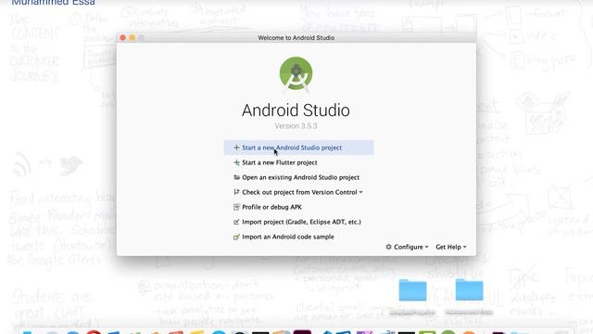
Task: Select the right desktop folder
Action: tap(470, 289)
